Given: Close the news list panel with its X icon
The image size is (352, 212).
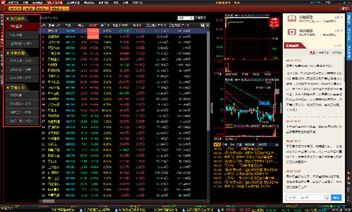Looking at the screenshot, I should pos(277,144).
